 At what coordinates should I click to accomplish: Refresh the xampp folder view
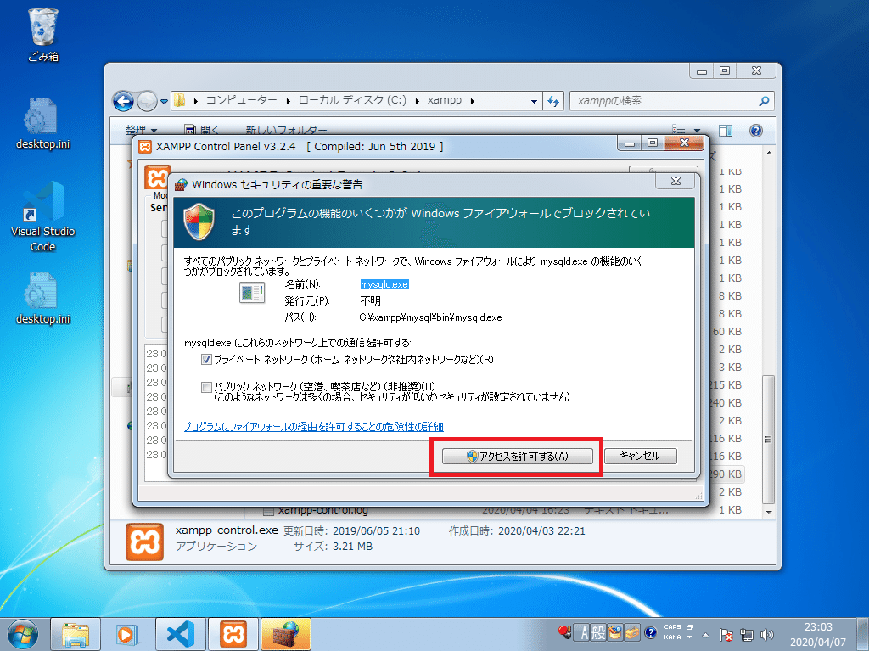pyautogui.click(x=553, y=101)
